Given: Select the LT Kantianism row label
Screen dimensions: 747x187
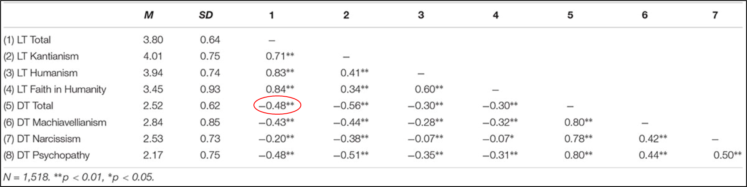Looking at the screenshot, I should [x=41, y=56].
